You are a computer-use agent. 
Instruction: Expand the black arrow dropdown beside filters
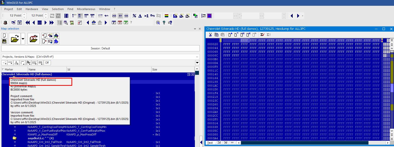coord(197,63)
